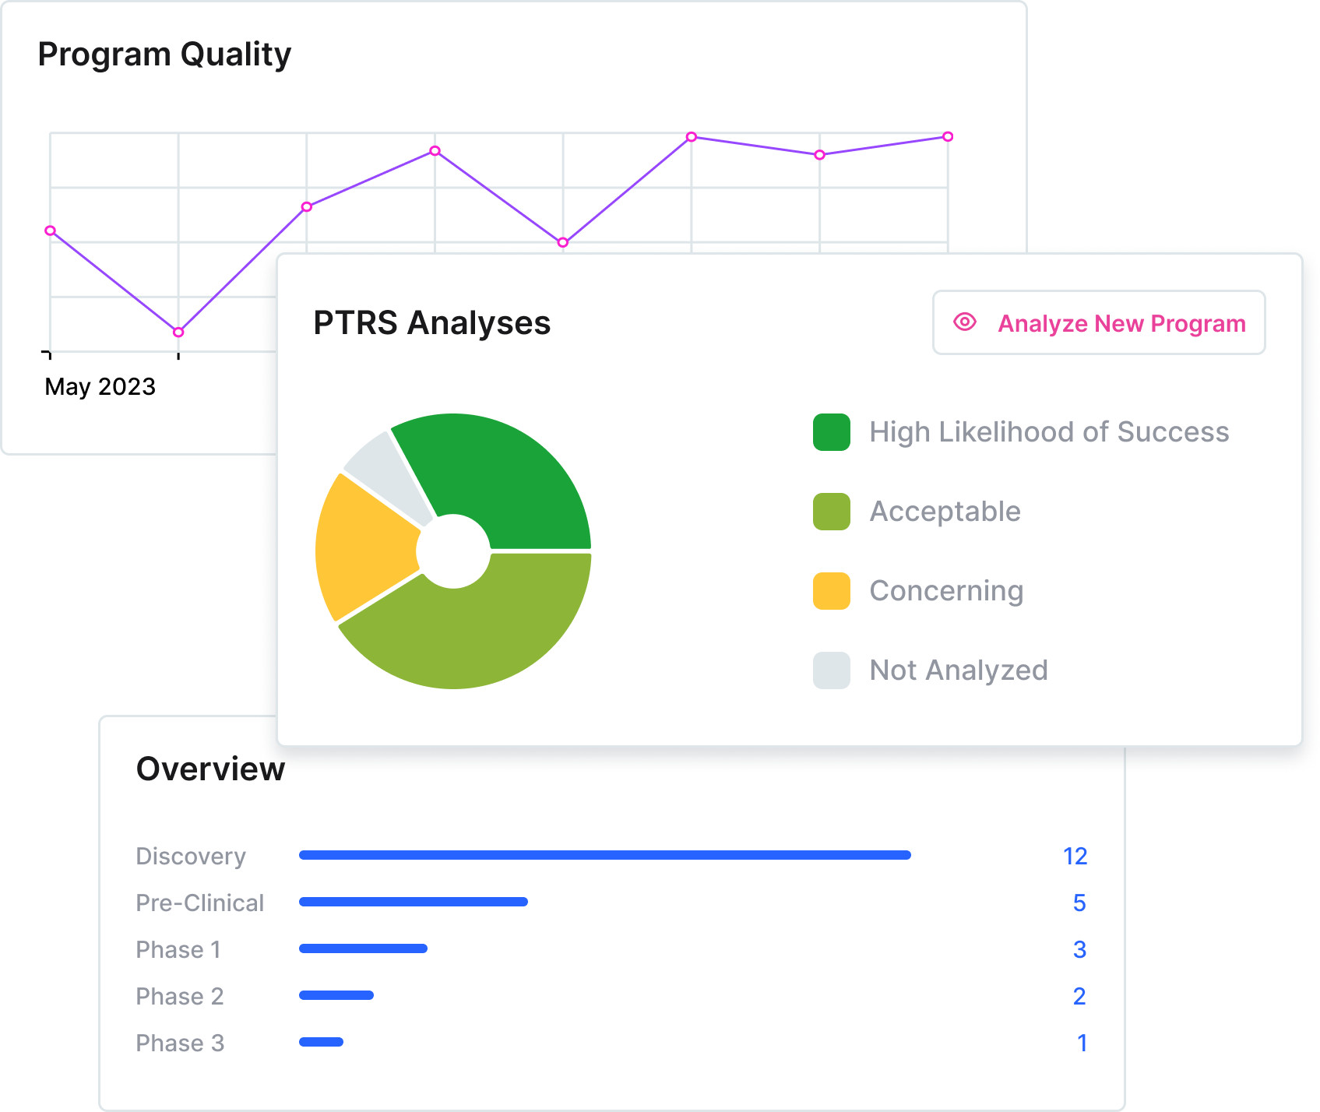Click the 'Not Analyzed' legend label

[959, 670]
